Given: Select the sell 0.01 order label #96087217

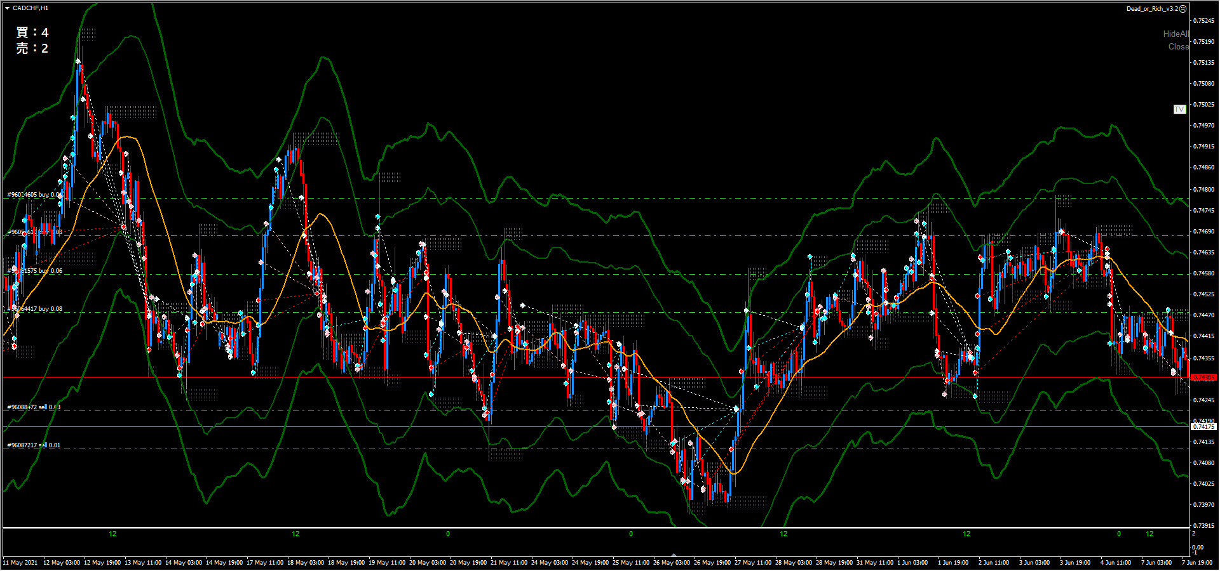Looking at the screenshot, I should tap(34, 445).
